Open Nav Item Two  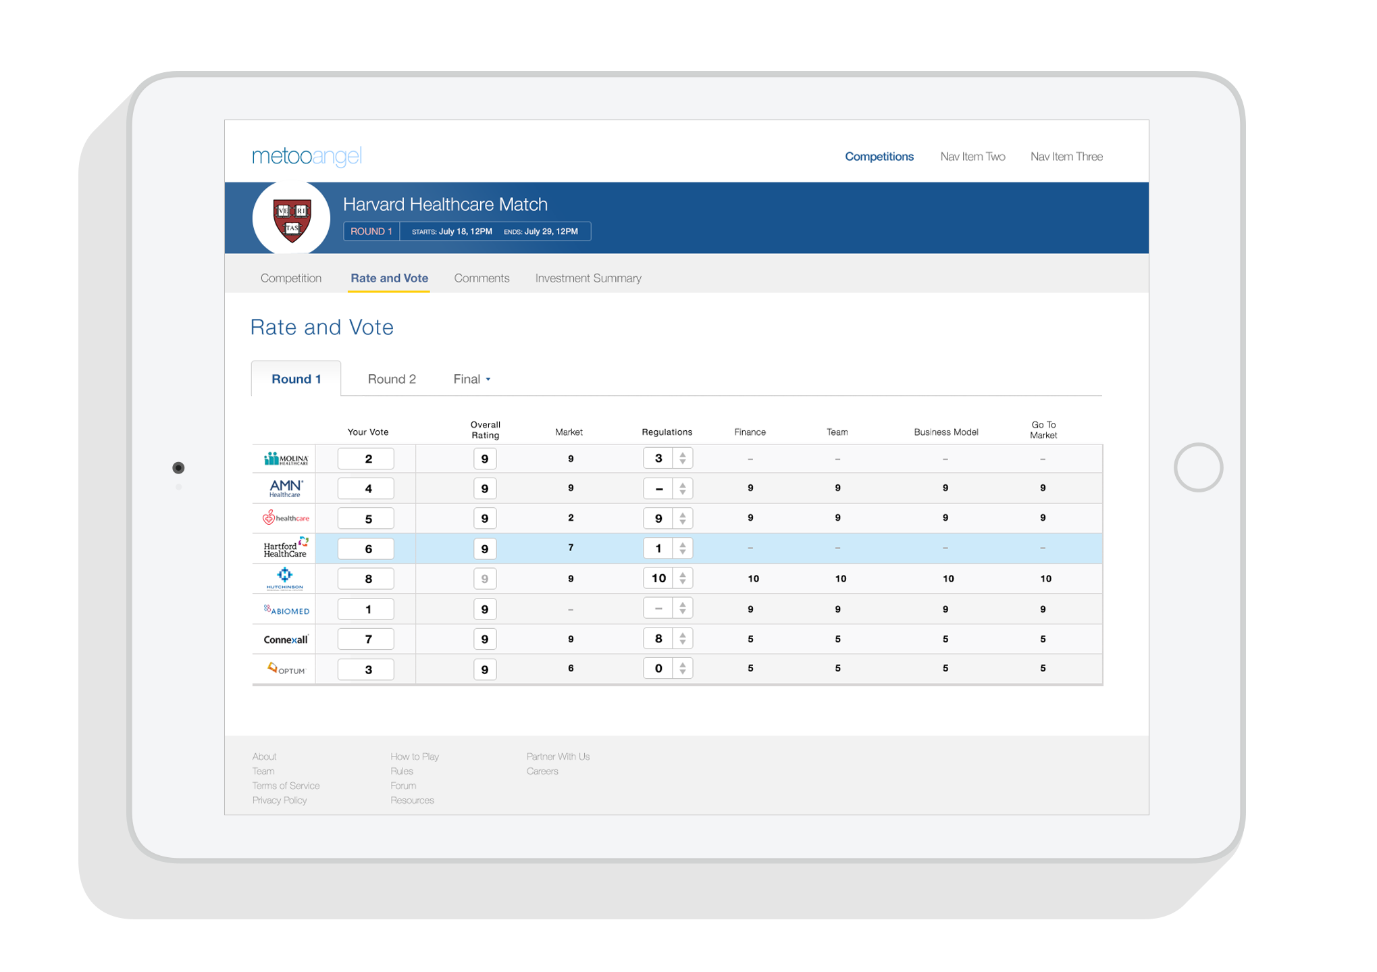click(972, 157)
